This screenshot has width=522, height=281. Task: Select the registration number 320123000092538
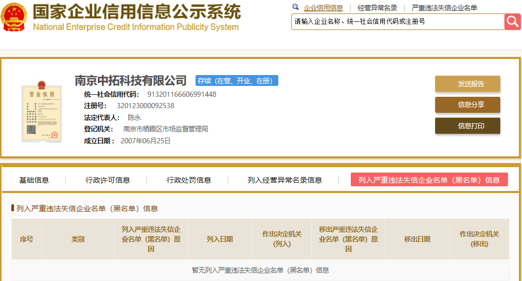145,106
